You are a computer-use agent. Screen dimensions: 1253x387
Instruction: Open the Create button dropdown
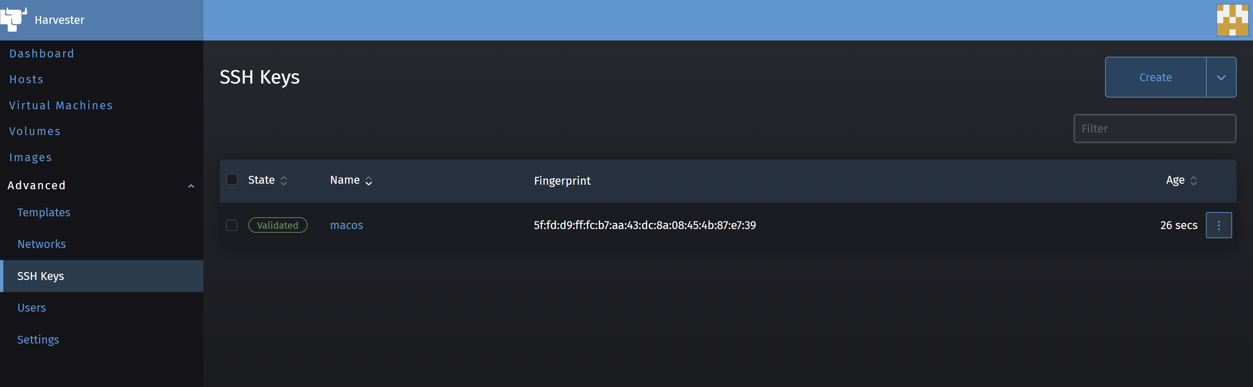(x=1223, y=77)
